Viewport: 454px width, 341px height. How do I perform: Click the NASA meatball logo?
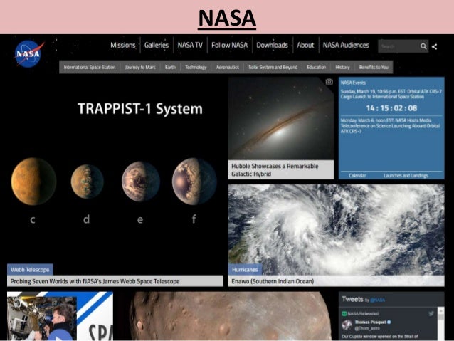click(x=28, y=53)
